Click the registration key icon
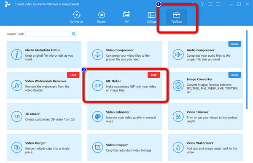253x163 pixels. tap(202, 4)
